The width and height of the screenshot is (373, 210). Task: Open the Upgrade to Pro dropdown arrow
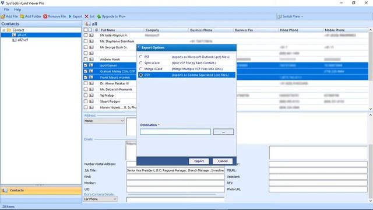(x=125, y=16)
